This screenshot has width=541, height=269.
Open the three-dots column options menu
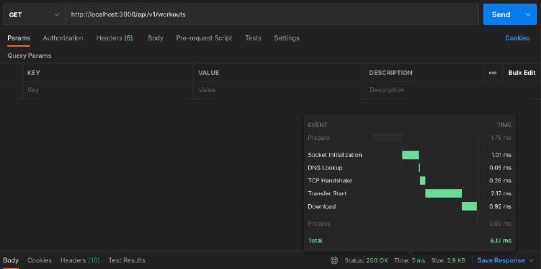492,73
